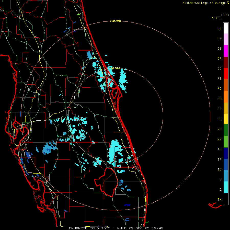Click the dark red 54 kft swatch
230x230 pixels.
[226, 62]
